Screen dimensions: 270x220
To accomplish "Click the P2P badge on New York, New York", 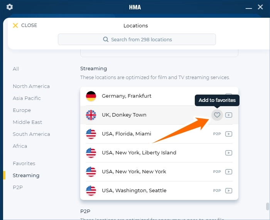I will [217, 172].
